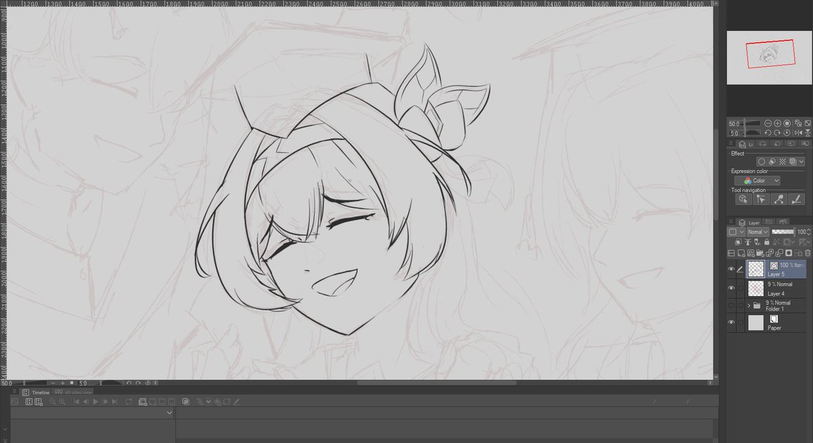Hide Layer 5 using its eye icon
Screen dimensions: 813x443
[x=731, y=270]
